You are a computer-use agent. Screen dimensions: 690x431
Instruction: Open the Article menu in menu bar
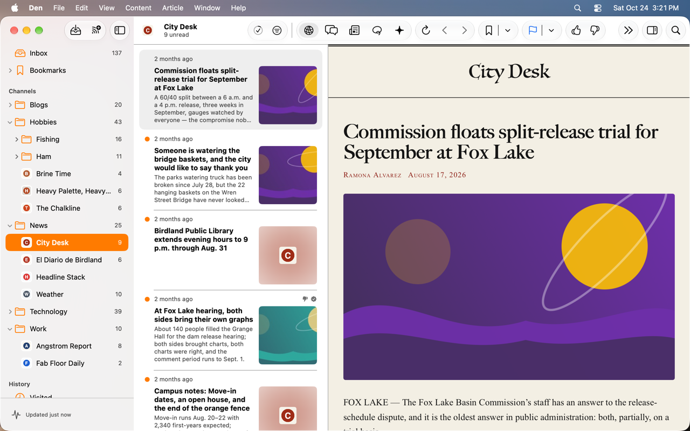coord(172,8)
